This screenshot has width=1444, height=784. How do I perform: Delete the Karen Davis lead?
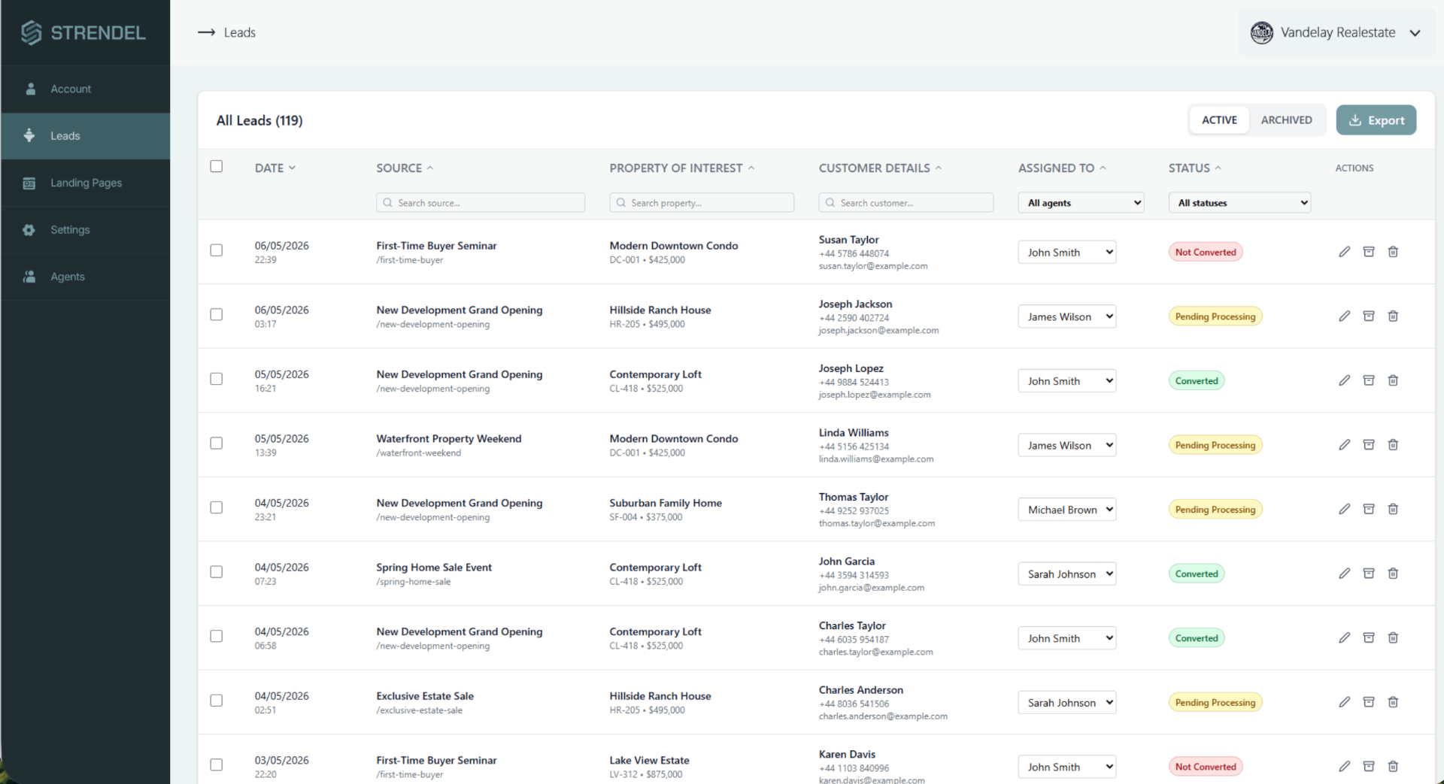coord(1393,766)
